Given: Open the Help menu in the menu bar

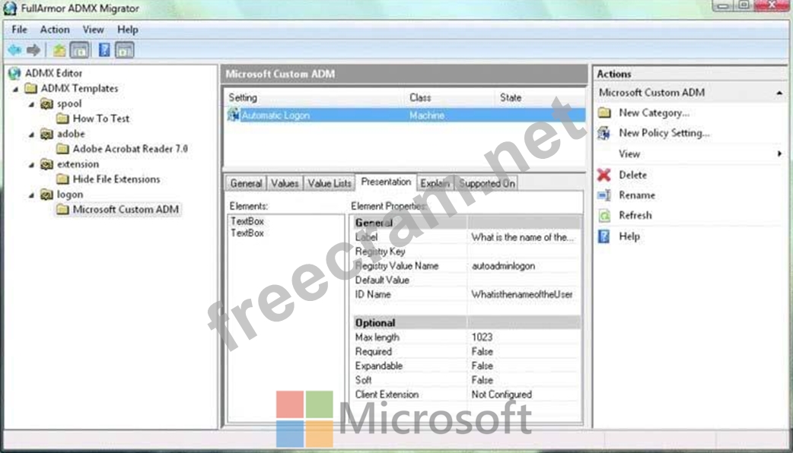Looking at the screenshot, I should pos(127,30).
